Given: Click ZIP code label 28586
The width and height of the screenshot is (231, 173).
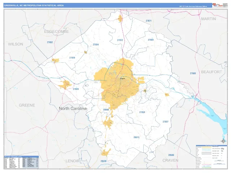Looking at the screenshot, I should click(171, 155).
